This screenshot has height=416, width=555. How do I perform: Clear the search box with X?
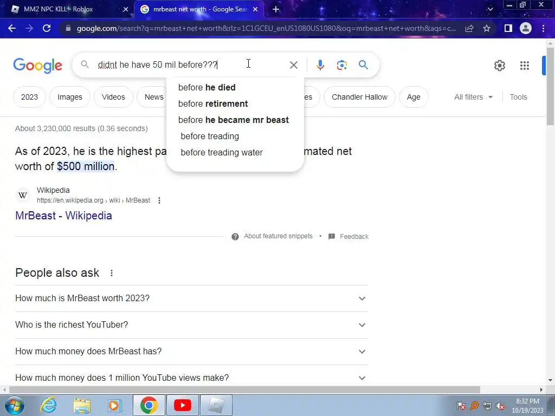click(293, 65)
